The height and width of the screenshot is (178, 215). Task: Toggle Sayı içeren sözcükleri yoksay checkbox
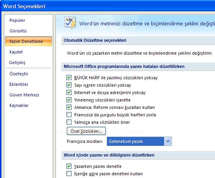click(69, 85)
